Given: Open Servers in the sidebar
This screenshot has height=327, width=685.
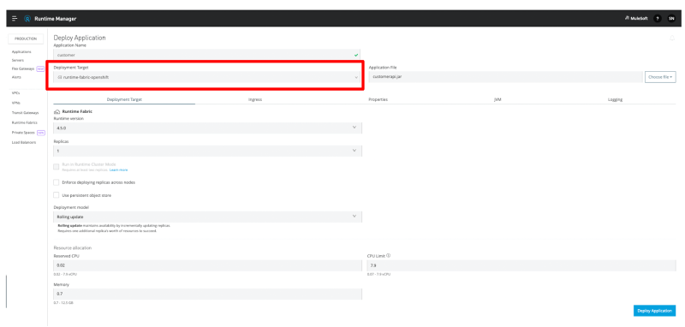Looking at the screenshot, I should [x=18, y=60].
